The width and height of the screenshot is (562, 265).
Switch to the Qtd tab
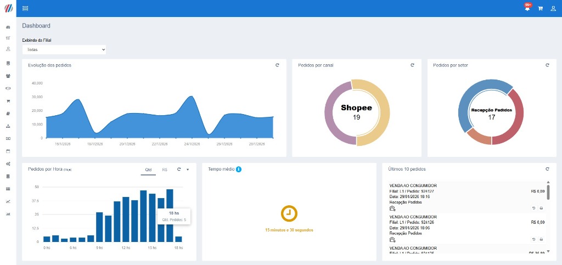148,170
